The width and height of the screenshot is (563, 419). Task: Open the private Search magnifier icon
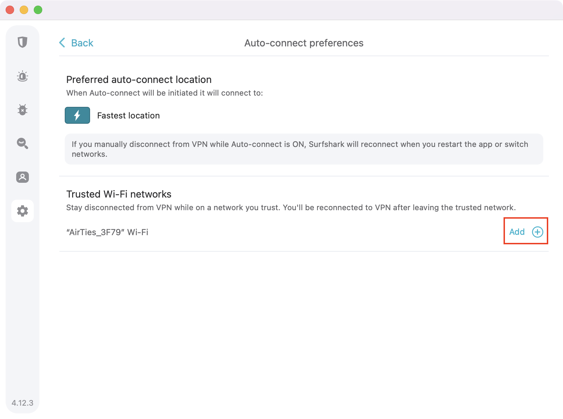tap(23, 143)
